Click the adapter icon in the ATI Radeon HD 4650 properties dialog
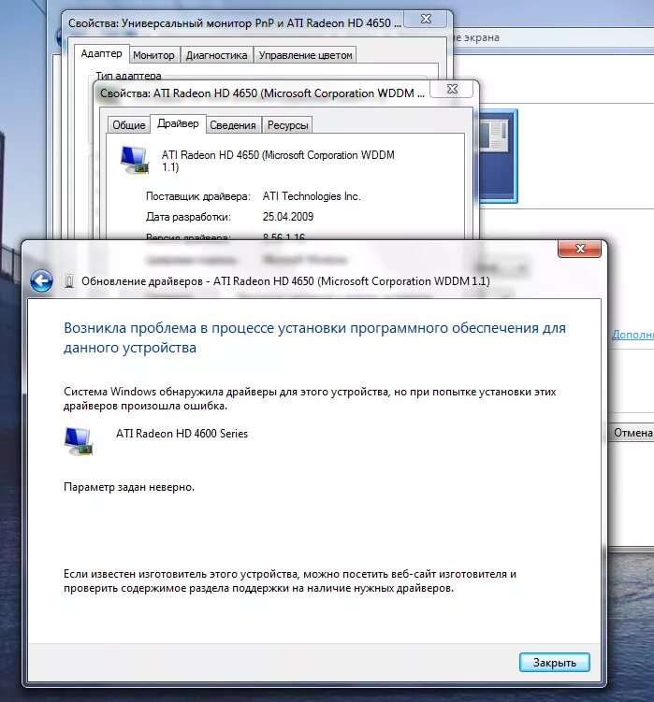 [135, 160]
